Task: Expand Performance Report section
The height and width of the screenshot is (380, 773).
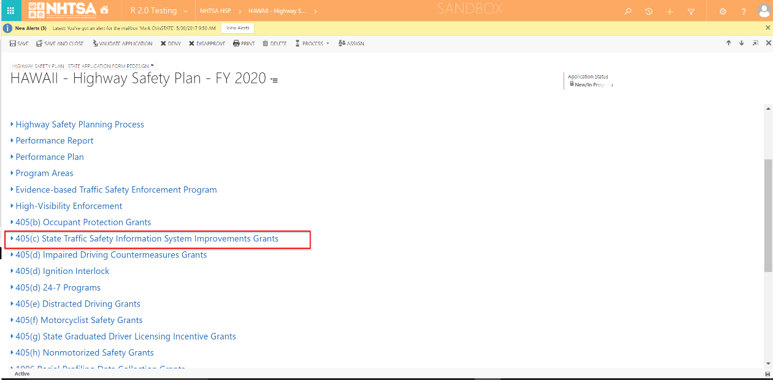Action: click(52, 140)
